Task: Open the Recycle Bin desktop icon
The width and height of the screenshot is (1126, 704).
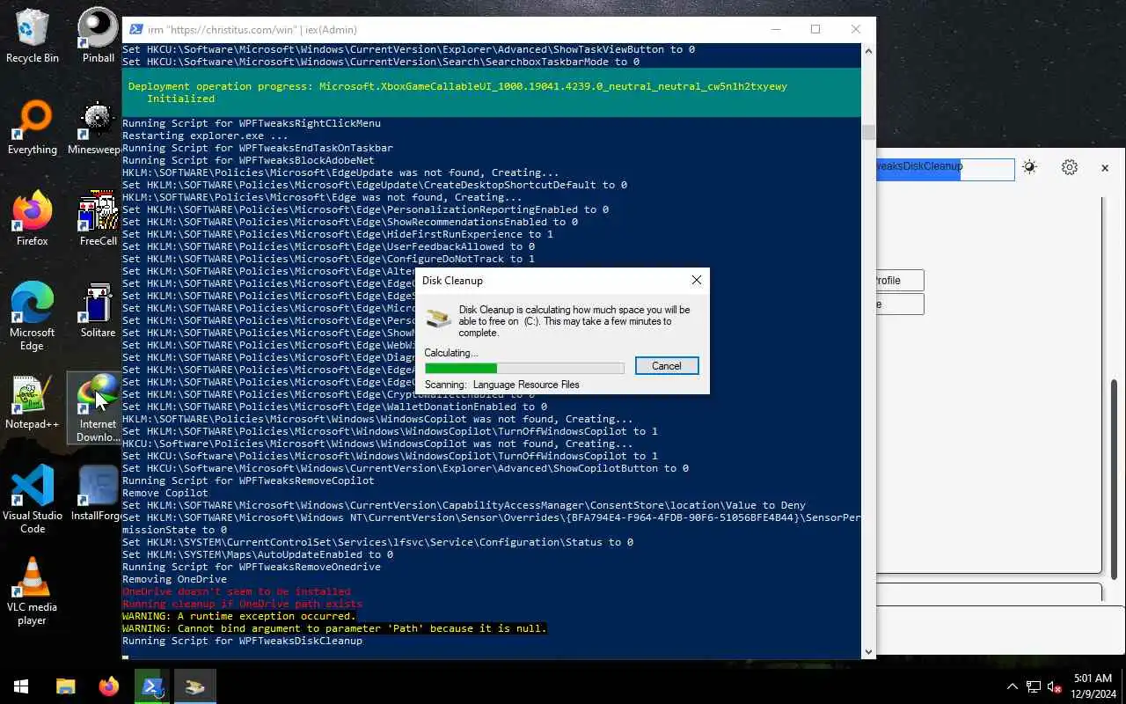Action: click(33, 37)
